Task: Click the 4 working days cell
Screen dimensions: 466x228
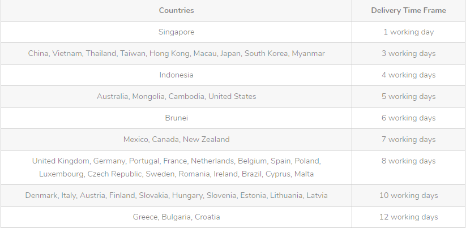Action: click(409, 75)
